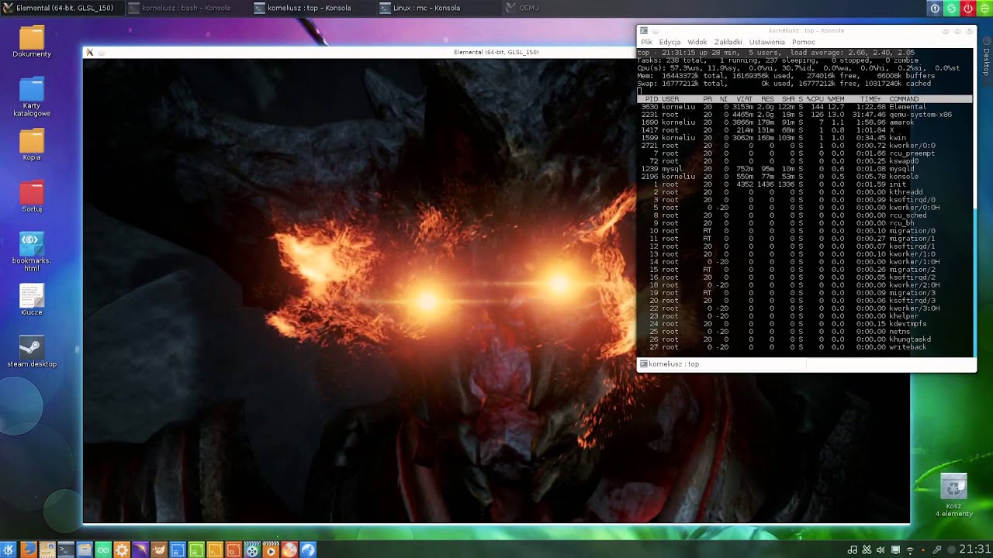Viewport: 993px width, 558px height.
Task: Open the Widok menu in Konsola
Action: pyautogui.click(x=697, y=42)
